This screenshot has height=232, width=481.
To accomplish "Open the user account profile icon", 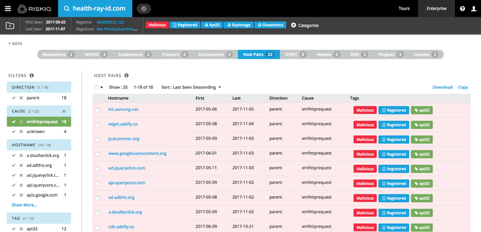I will point(474,8).
